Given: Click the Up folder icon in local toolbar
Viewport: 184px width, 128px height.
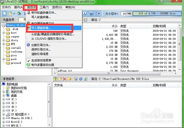Looking at the screenshot, I should [x=55, y=79].
